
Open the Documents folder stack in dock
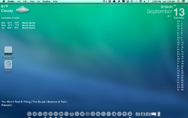pyautogui.click(x=143, y=114)
